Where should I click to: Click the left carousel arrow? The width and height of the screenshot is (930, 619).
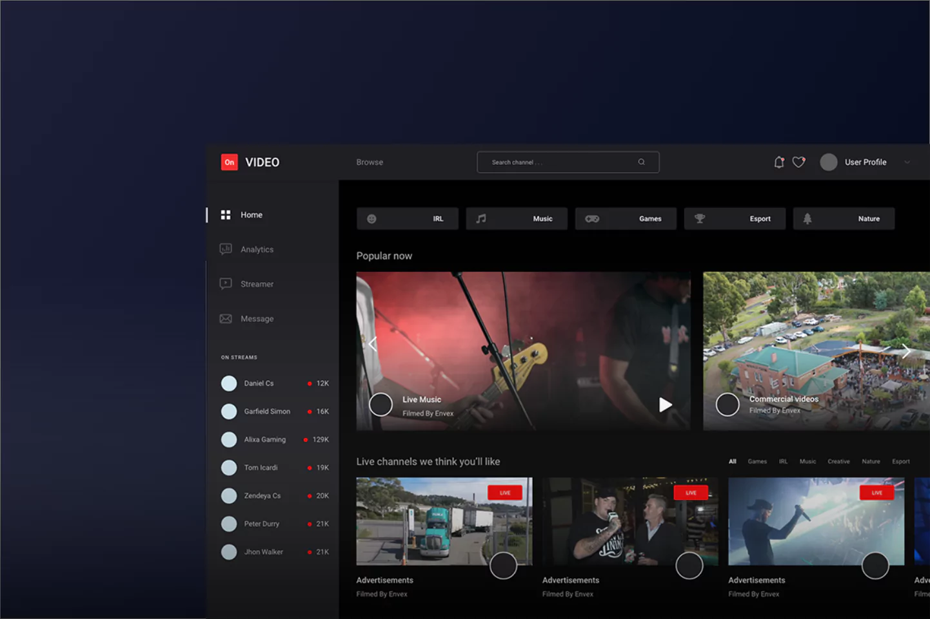373,343
